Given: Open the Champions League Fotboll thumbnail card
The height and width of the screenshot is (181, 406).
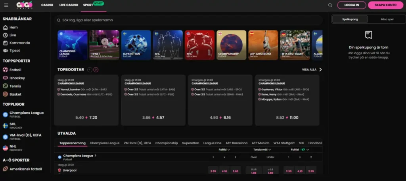Looking at the screenshot, I should pos(73,45).
